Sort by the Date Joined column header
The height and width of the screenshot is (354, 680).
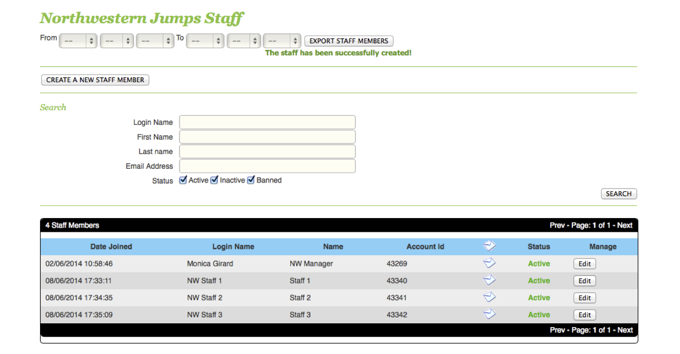pos(111,247)
